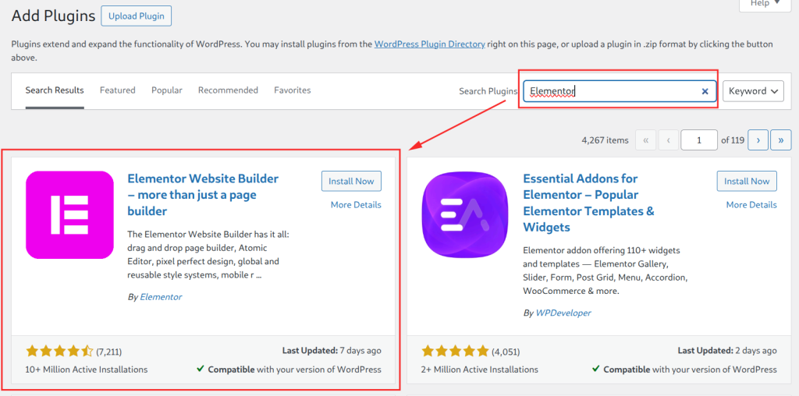
Task: Switch to the Favorites tab
Action: (293, 90)
